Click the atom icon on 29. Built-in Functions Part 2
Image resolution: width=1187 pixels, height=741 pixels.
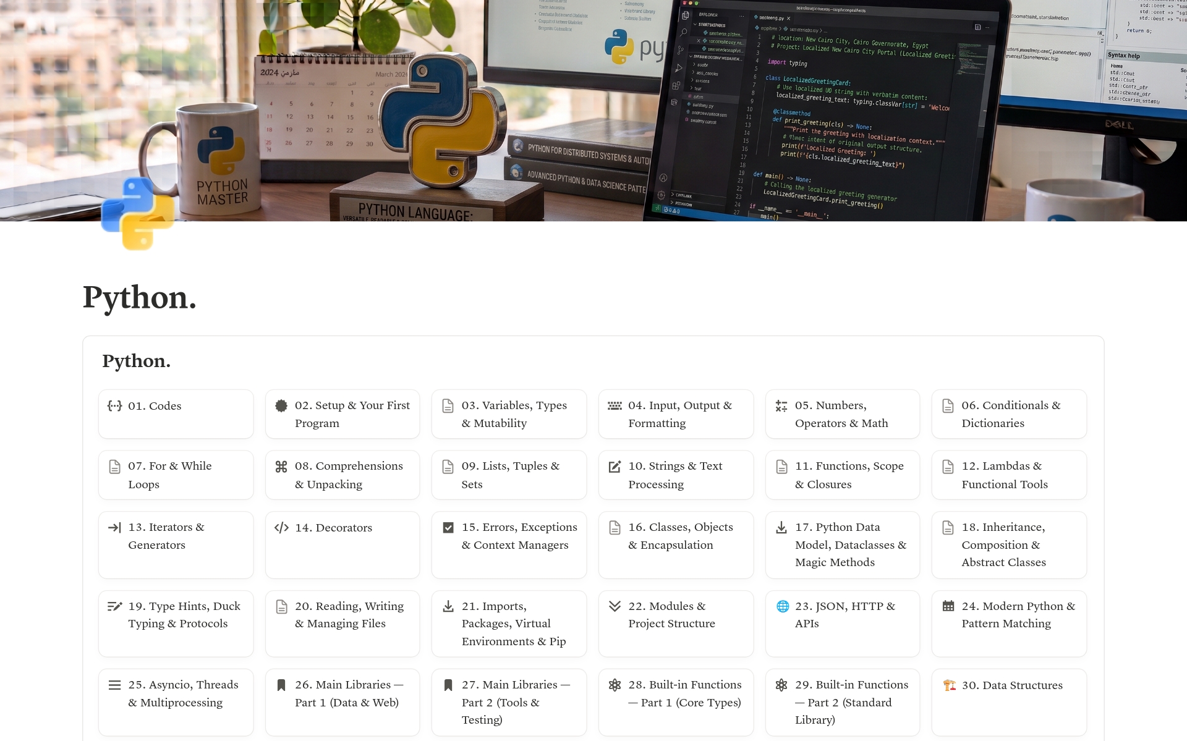pyautogui.click(x=781, y=685)
